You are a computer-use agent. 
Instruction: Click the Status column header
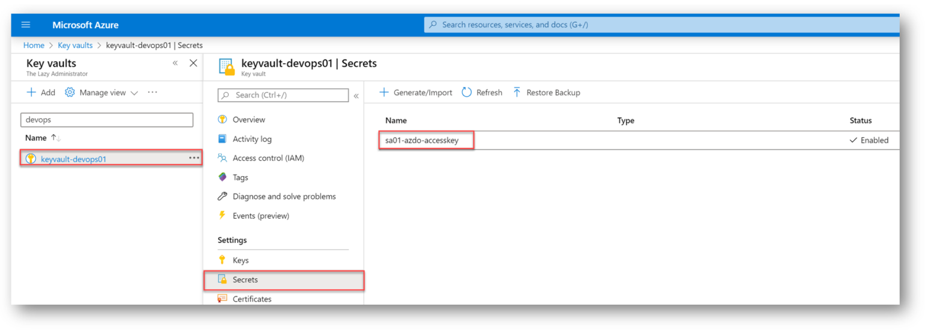pyautogui.click(x=861, y=121)
